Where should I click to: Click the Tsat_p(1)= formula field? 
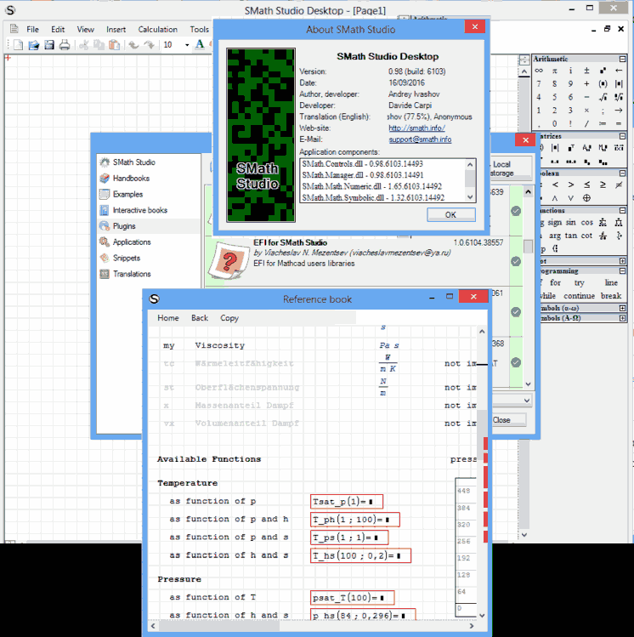coord(347,501)
